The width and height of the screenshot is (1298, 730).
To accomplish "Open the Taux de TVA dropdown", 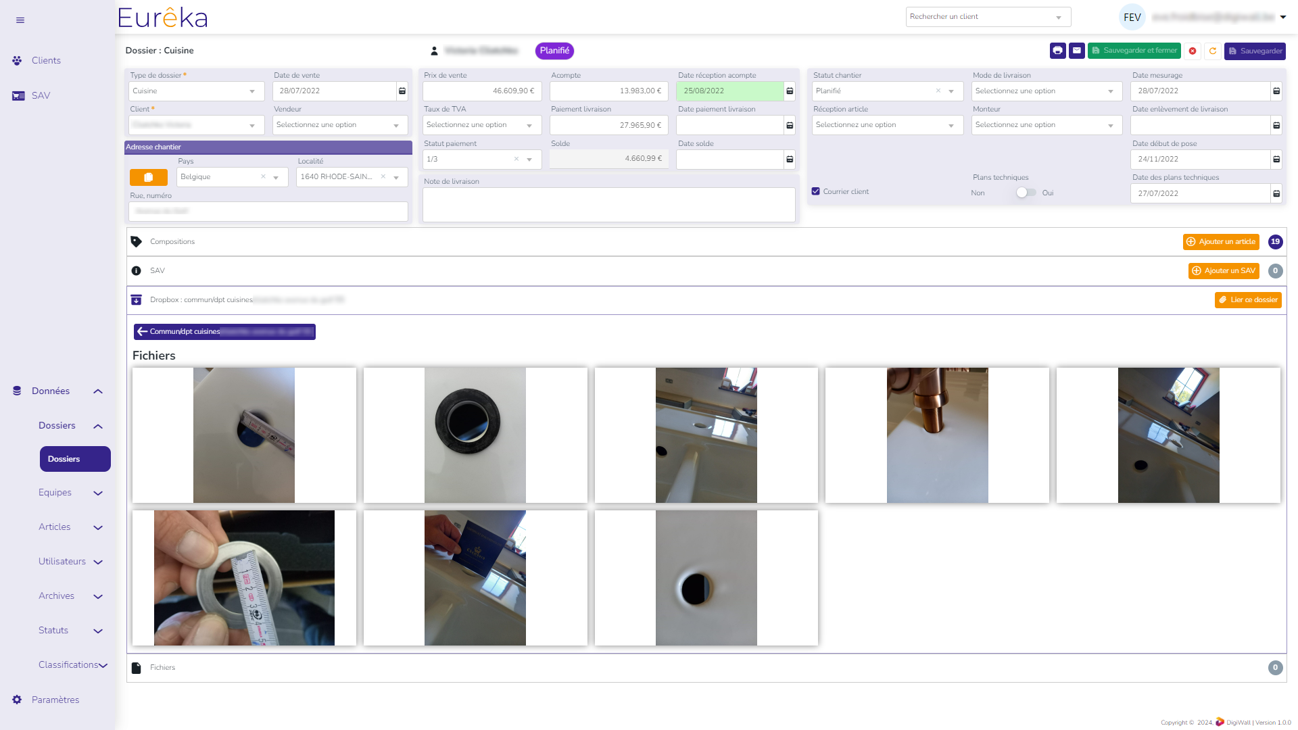I will [483, 125].
